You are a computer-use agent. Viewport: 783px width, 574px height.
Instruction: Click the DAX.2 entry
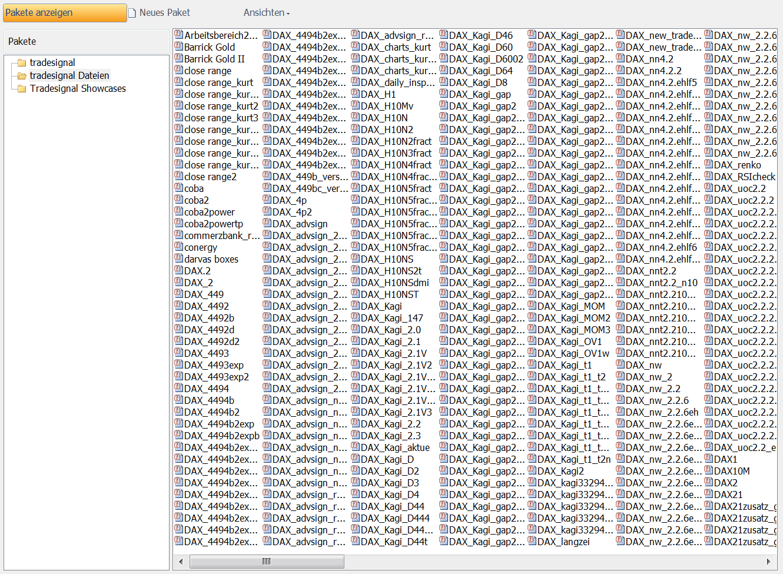(197, 271)
